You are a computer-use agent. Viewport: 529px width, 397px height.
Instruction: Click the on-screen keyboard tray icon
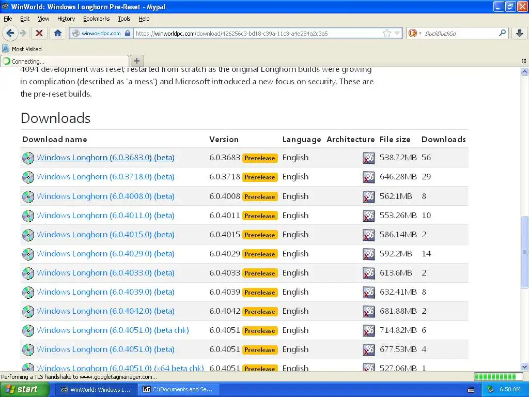coord(471,390)
